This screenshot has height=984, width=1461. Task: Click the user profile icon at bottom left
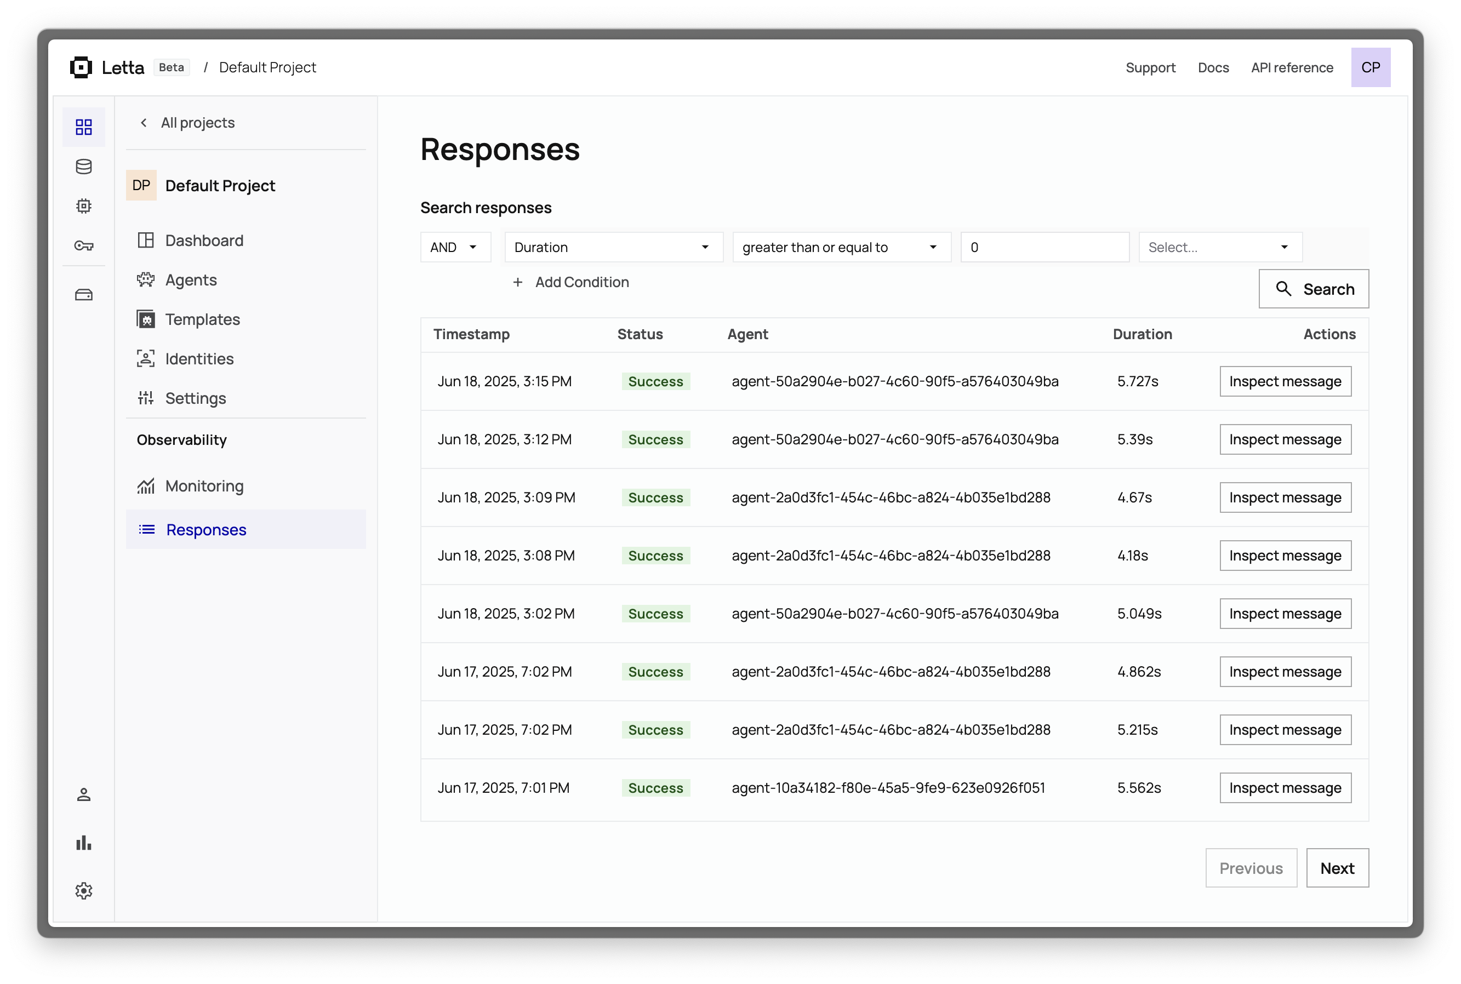pos(83,794)
